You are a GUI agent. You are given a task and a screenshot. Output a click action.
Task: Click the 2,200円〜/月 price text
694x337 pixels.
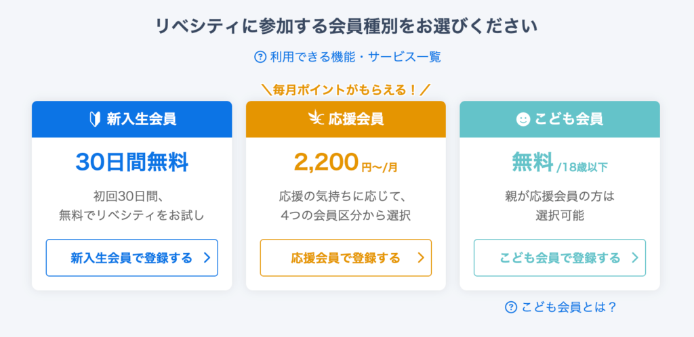coord(346,162)
